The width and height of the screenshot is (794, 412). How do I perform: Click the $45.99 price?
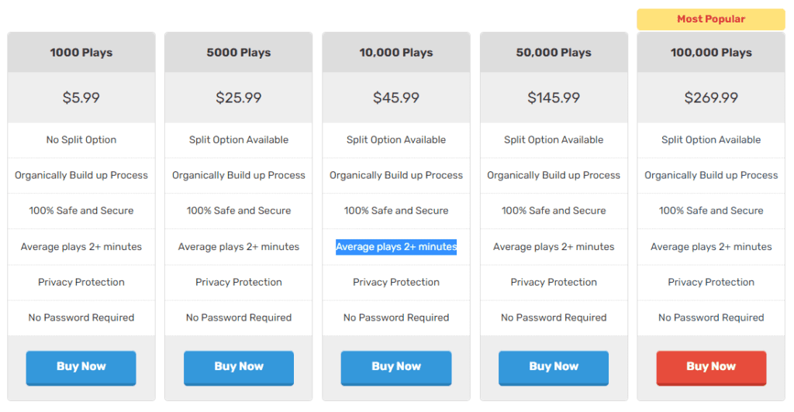tap(396, 97)
